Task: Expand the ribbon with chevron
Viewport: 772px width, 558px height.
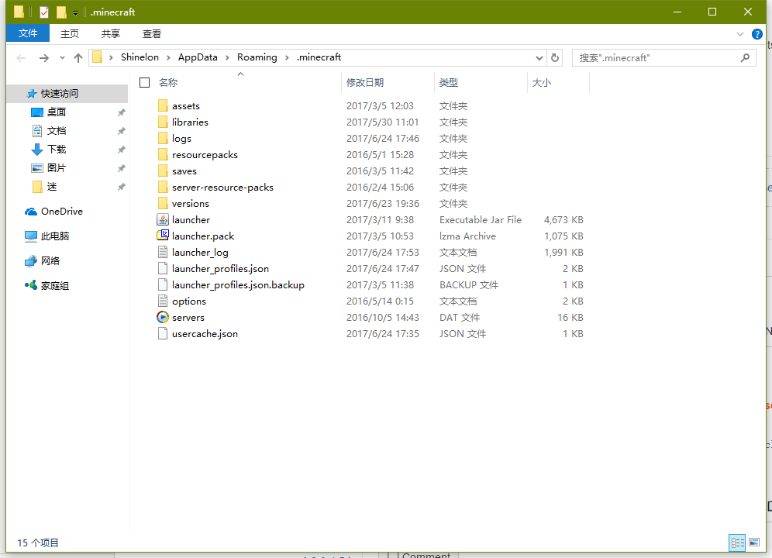Action: [x=739, y=34]
